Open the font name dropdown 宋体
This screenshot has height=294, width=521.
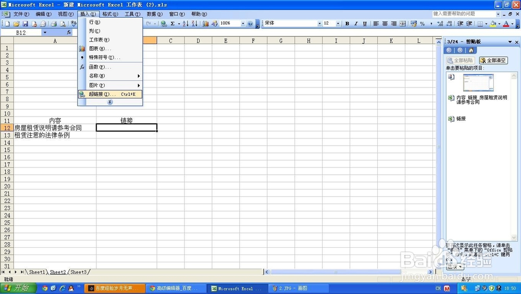coord(319,23)
